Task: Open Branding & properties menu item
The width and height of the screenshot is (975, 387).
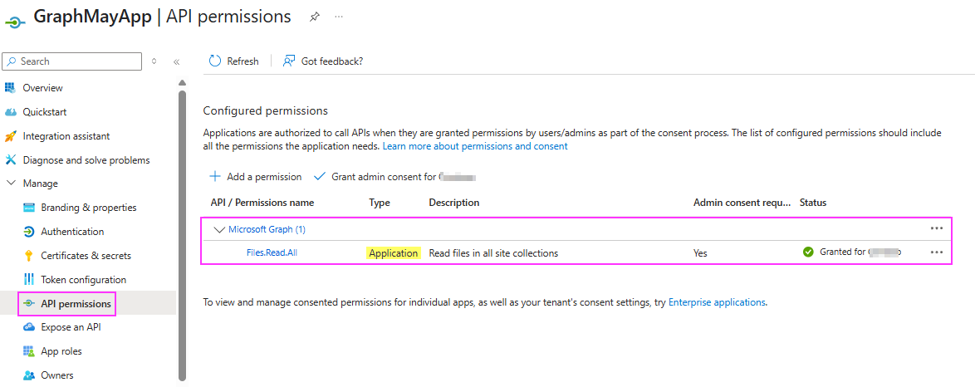Action: tap(89, 207)
